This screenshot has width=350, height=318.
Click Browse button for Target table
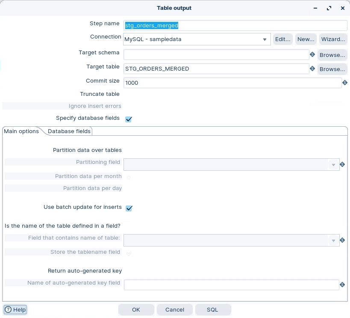[x=332, y=69]
